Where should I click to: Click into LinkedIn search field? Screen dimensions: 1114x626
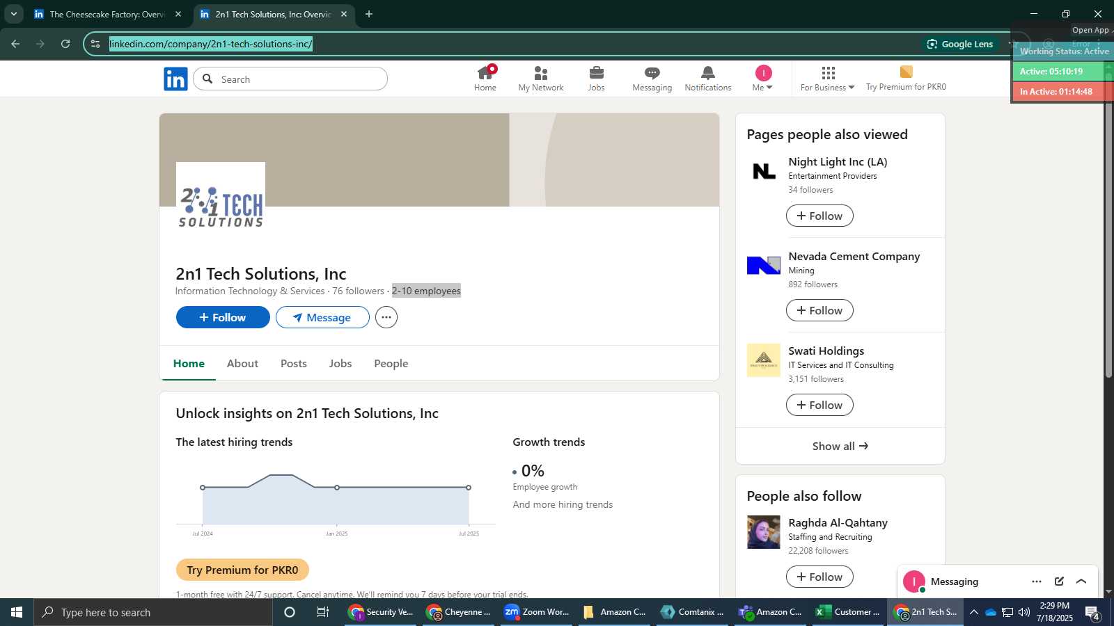[290, 79]
